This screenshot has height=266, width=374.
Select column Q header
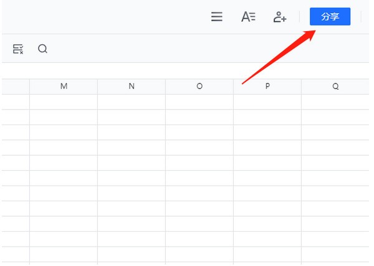[x=335, y=87]
